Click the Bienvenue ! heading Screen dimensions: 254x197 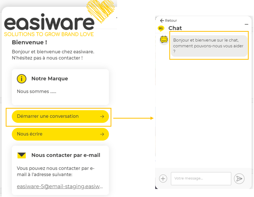(x=29, y=42)
